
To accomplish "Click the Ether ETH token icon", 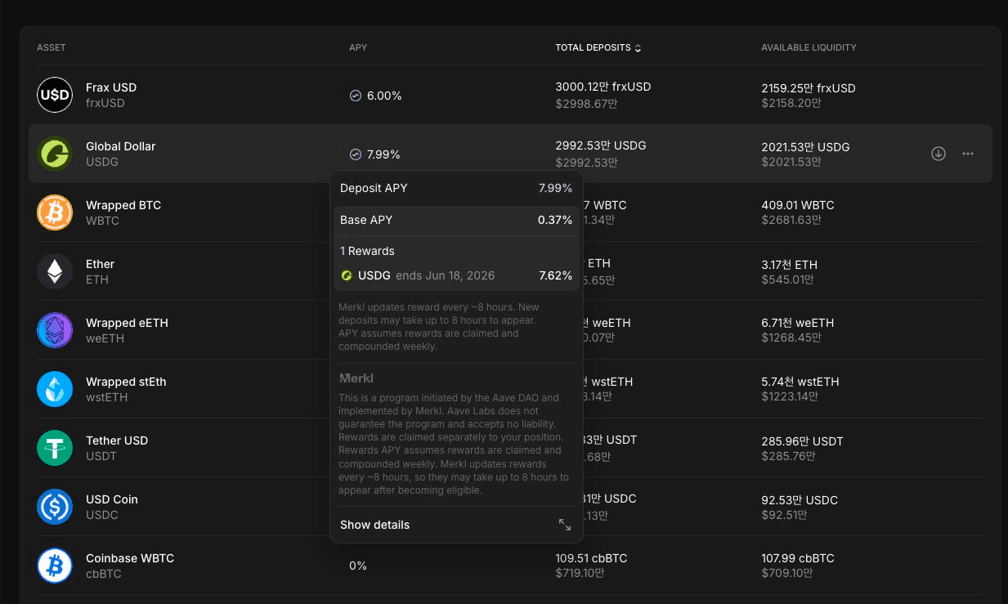I will pos(55,271).
